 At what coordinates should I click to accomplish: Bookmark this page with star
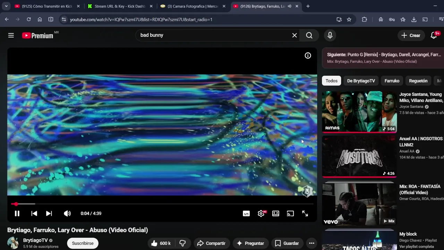[x=349, y=19]
